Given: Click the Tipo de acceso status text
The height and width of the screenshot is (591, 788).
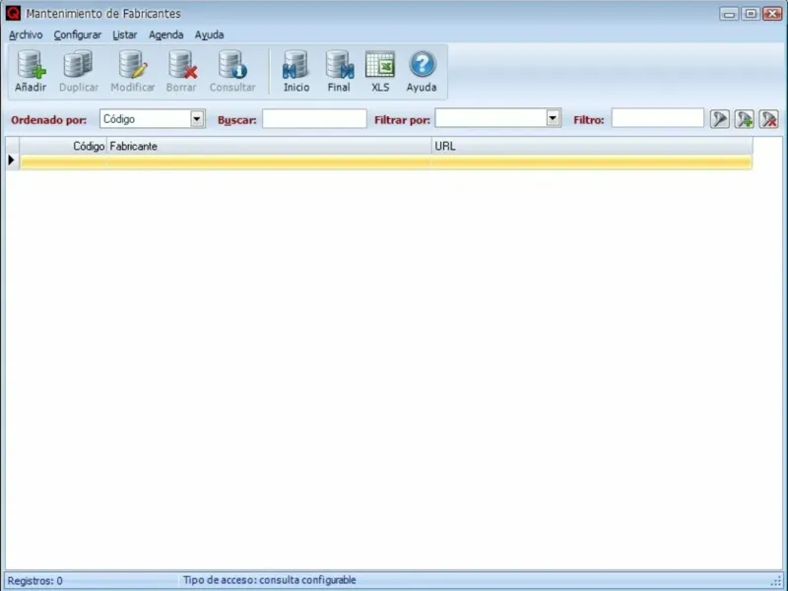Looking at the screenshot, I should tap(269, 580).
